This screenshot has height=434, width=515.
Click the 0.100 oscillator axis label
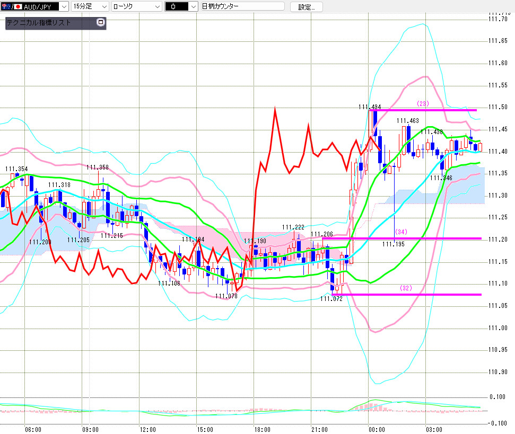(497, 397)
